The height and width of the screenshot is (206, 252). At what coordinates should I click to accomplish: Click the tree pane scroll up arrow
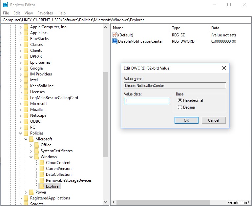click(105, 27)
